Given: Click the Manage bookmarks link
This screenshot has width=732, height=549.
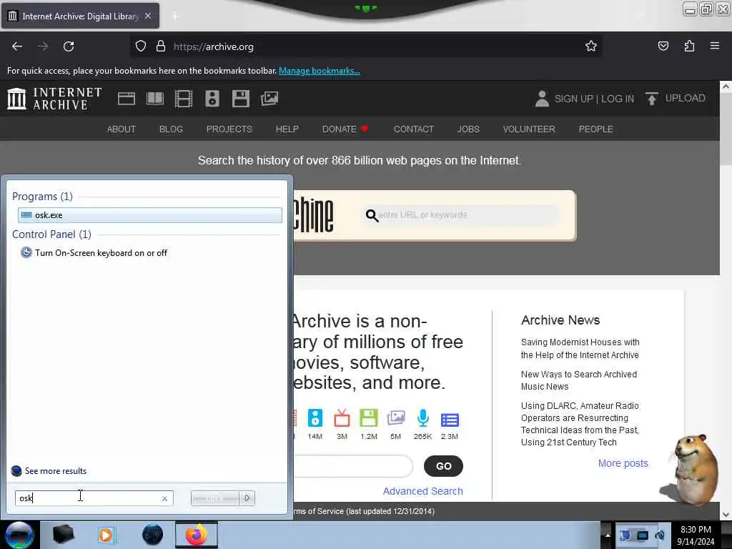Looking at the screenshot, I should click(x=320, y=71).
